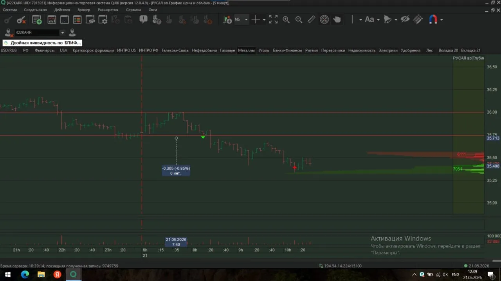Screen dimensions: 501x281
Task: Open the M5 timeframe dropdown
Action: pyautogui.click(x=241, y=20)
